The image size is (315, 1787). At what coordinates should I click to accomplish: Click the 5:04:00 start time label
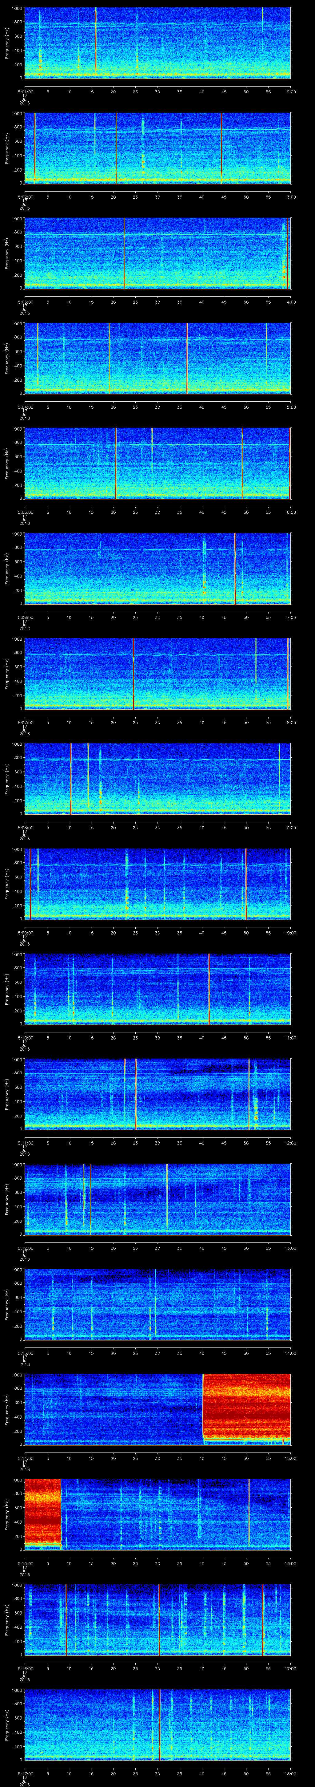pyautogui.click(x=25, y=407)
